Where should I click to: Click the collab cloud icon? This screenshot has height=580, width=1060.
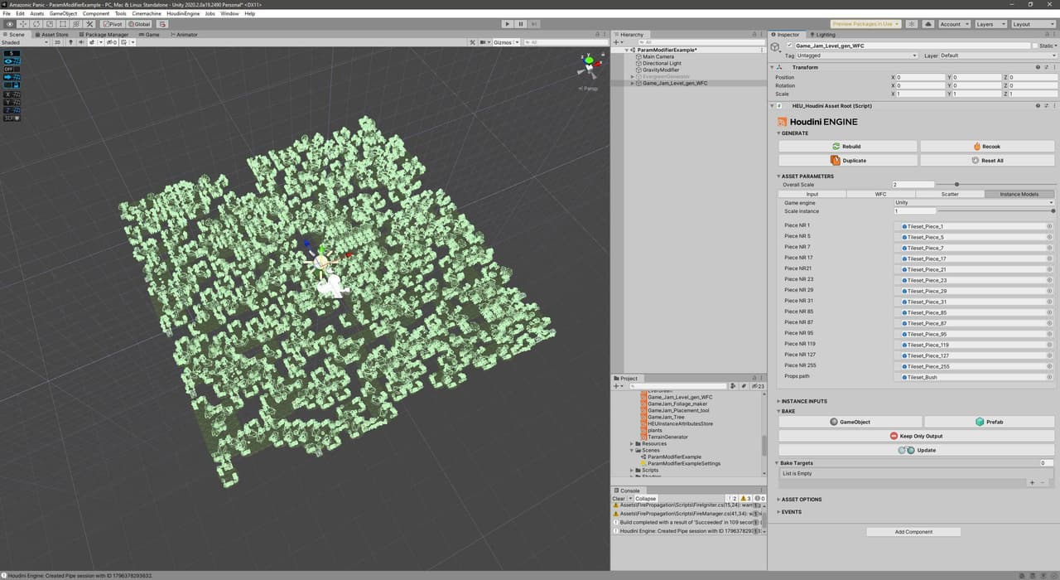pyautogui.click(x=927, y=24)
